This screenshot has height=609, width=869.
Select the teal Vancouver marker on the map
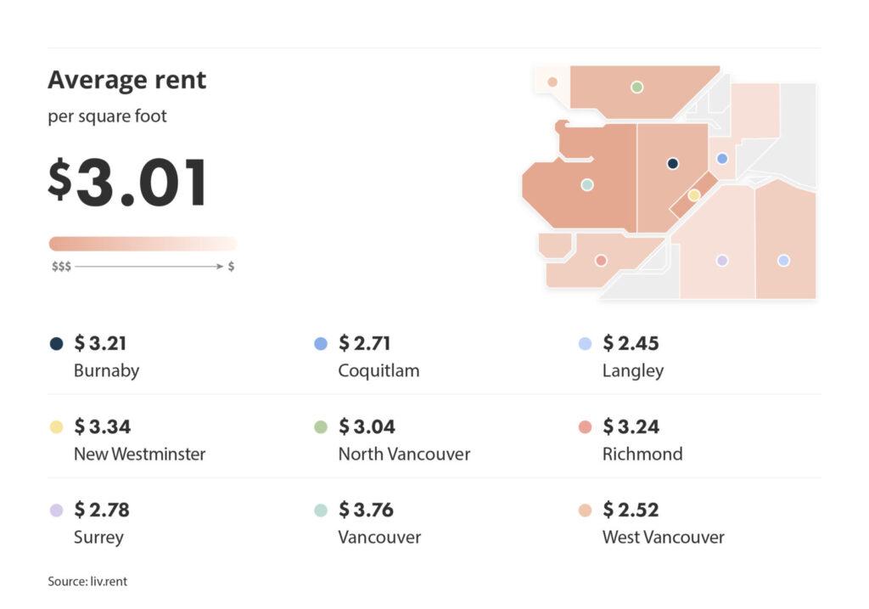click(586, 184)
